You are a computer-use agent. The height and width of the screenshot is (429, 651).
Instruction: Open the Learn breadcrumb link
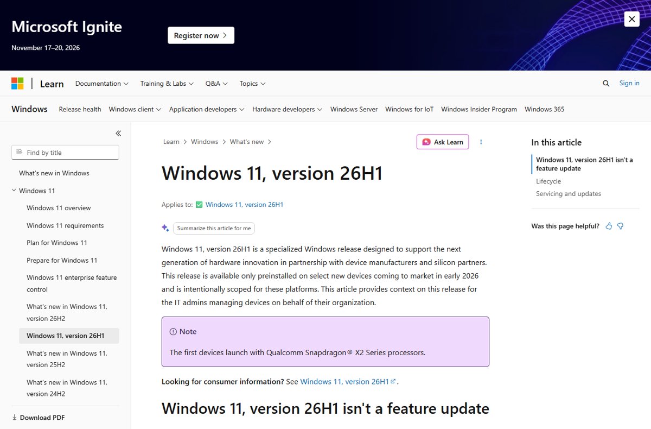(x=171, y=142)
